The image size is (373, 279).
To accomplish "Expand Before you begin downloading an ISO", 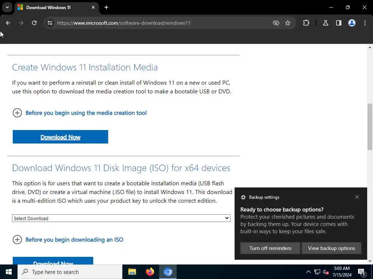I will (17, 240).
